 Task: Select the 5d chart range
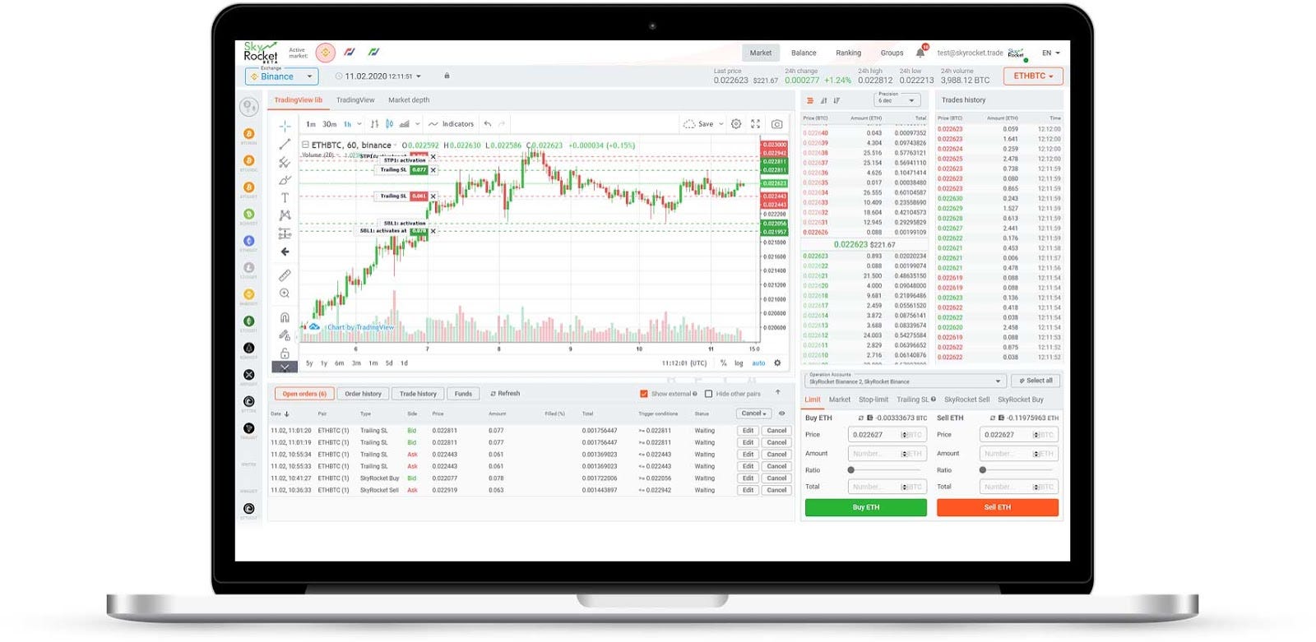pos(389,363)
